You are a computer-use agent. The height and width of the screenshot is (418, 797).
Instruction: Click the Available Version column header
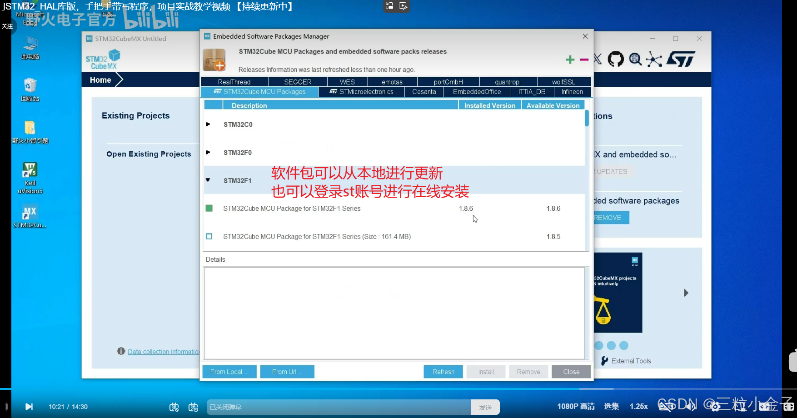pos(553,105)
